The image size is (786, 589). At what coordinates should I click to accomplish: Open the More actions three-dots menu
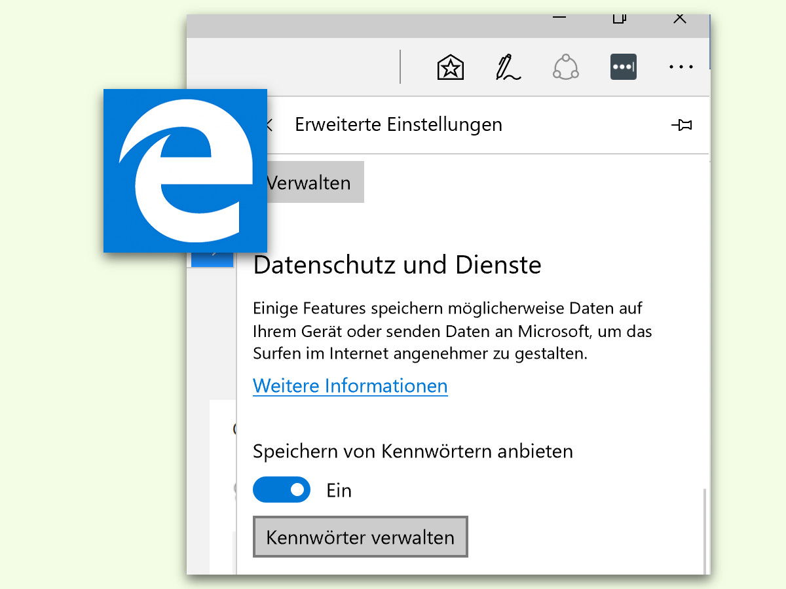point(681,67)
